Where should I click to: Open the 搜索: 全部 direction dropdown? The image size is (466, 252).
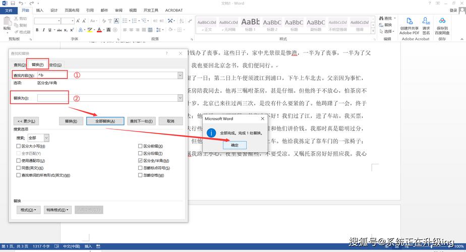coord(46,138)
